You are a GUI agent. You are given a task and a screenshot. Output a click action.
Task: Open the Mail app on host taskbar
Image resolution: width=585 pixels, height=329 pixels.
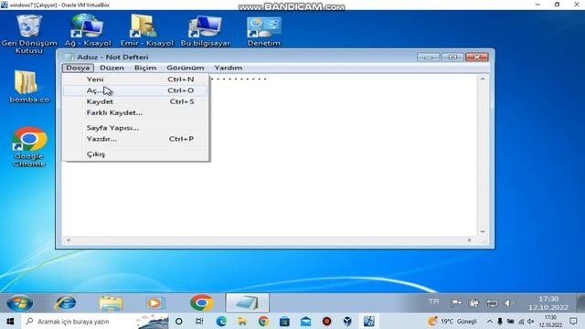[x=306, y=321]
